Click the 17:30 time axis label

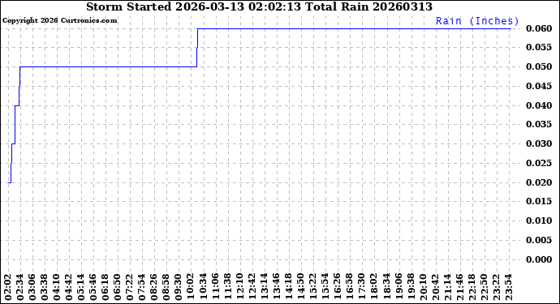[x=361, y=287]
